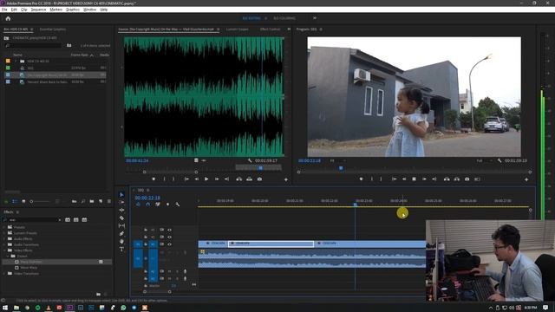Open the Window menu
555x312 pixels.
pyautogui.click(x=89, y=10)
